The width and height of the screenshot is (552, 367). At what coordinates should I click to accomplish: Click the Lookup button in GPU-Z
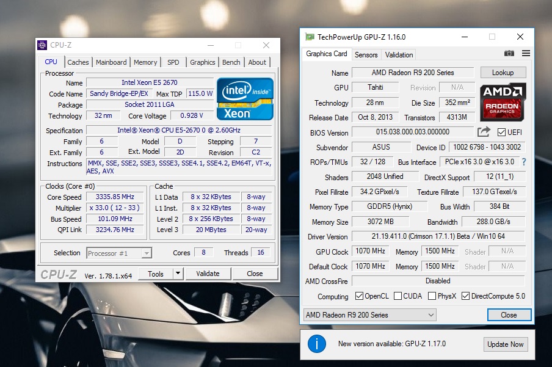click(503, 73)
